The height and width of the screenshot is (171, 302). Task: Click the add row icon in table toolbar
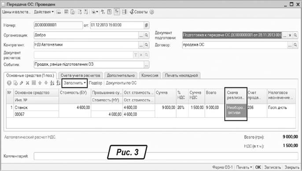pyautogui.click(x=9, y=83)
